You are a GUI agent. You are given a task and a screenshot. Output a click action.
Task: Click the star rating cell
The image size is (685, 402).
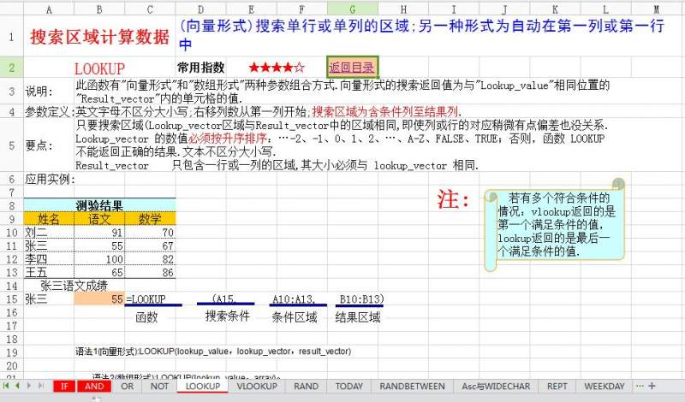[x=277, y=68]
